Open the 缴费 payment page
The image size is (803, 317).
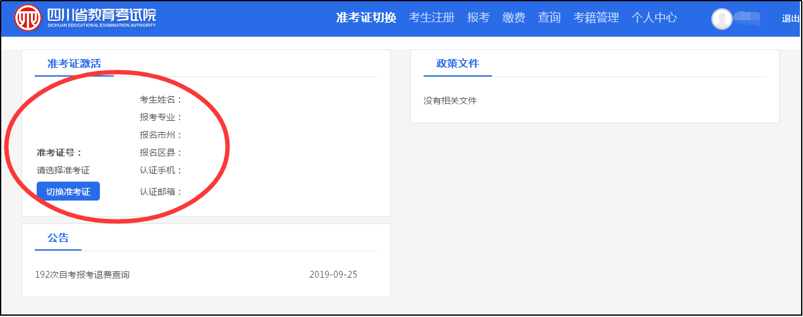click(x=513, y=18)
